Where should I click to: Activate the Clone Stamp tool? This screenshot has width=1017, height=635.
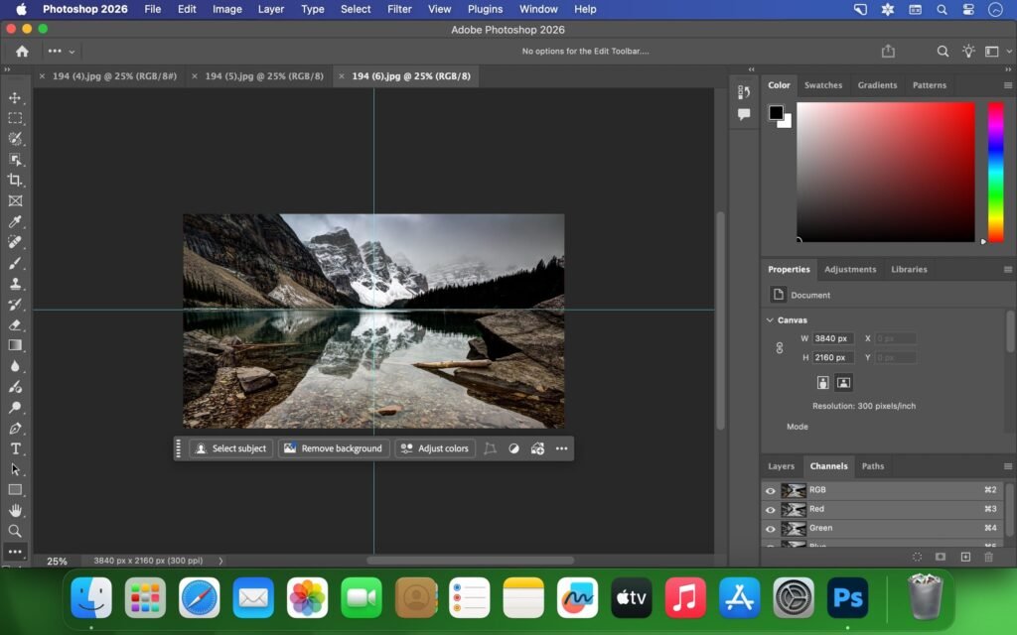click(15, 286)
